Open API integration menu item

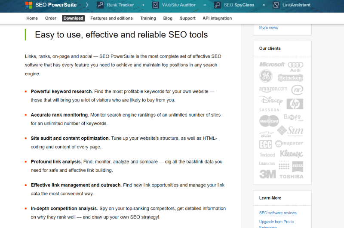[x=217, y=18]
